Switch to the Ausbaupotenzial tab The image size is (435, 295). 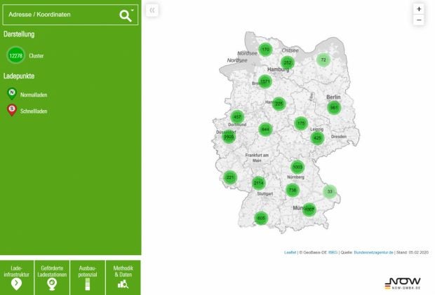88,277
